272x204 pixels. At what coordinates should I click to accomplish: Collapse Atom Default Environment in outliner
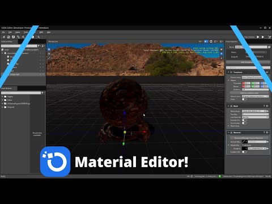(x=2, y=53)
